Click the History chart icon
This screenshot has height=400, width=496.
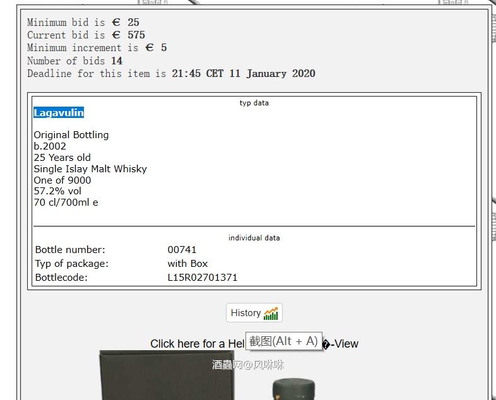click(271, 313)
